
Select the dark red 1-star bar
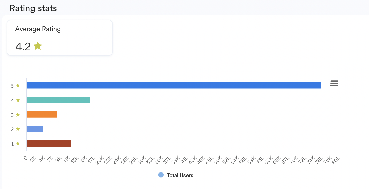pos(49,144)
